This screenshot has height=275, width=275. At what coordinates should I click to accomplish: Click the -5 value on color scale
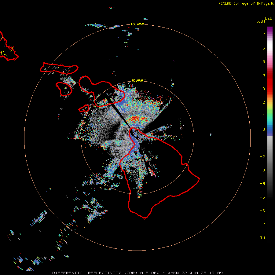coord(262,197)
